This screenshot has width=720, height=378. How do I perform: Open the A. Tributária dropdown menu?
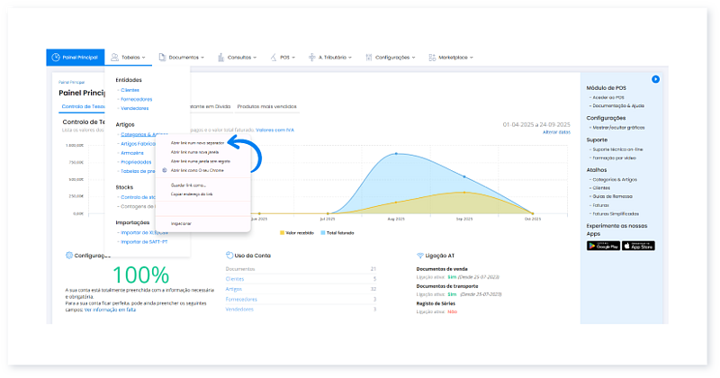pyautogui.click(x=330, y=57)
